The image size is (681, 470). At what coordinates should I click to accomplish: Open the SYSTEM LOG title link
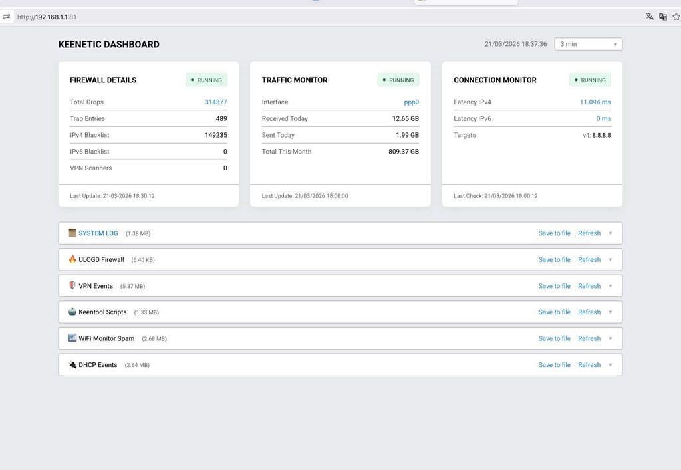point(98,233)
